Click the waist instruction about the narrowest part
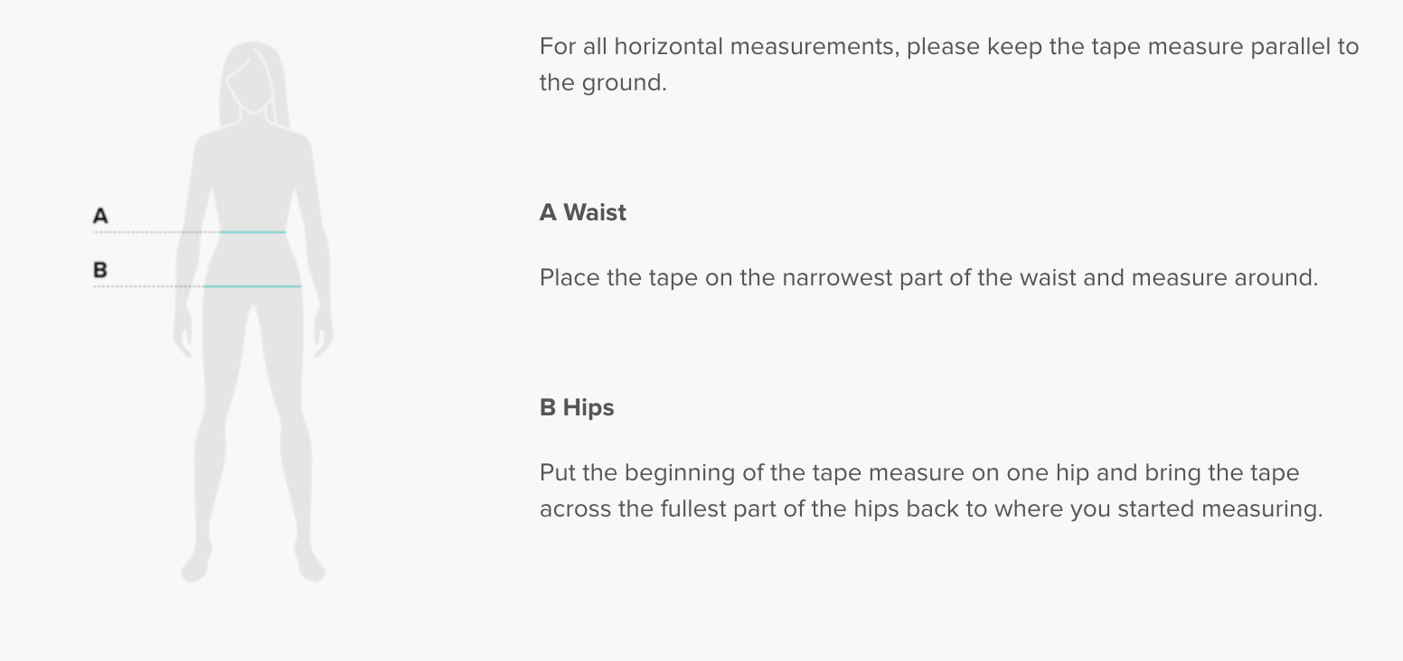Image resolution: width=1403 pixels, height=661 pixels. pos(928,278)
